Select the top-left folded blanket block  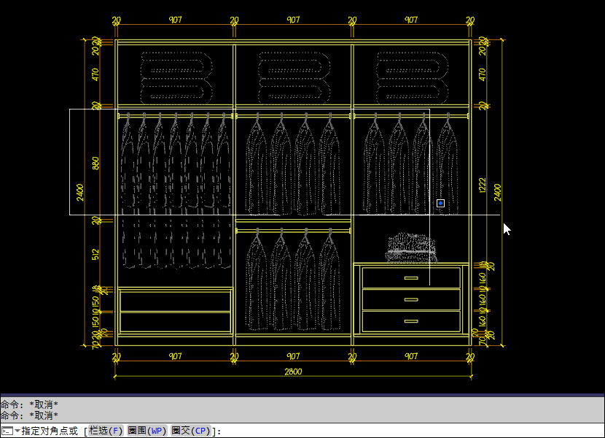click(176, 77)
